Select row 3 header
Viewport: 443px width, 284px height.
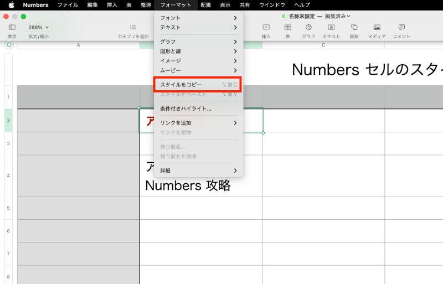[x=8, y=143]
